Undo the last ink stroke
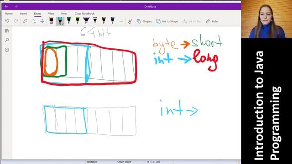 (7, 21)
